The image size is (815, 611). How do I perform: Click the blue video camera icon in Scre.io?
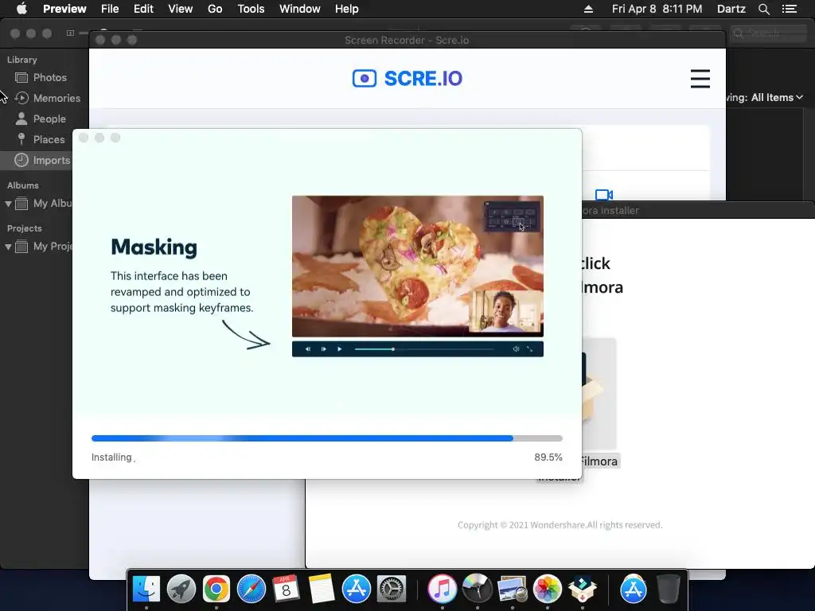coord(603,195)
